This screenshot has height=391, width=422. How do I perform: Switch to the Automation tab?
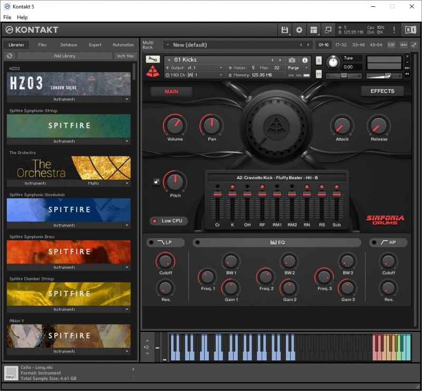[x=123, y=45]
